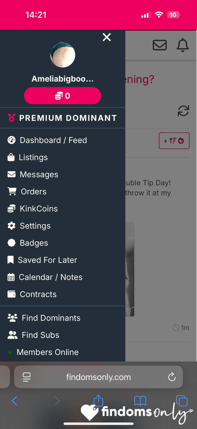Click Find Dominants link
Screen dimensions: 197x429
tap(44, 318)
